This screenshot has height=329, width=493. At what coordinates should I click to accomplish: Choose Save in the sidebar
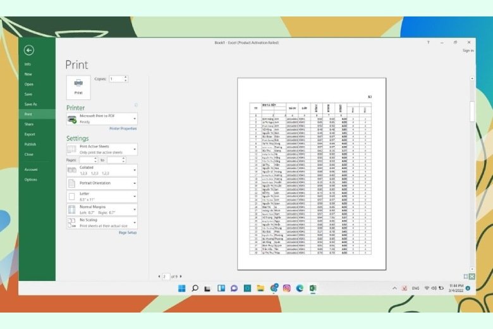(28, 94)
